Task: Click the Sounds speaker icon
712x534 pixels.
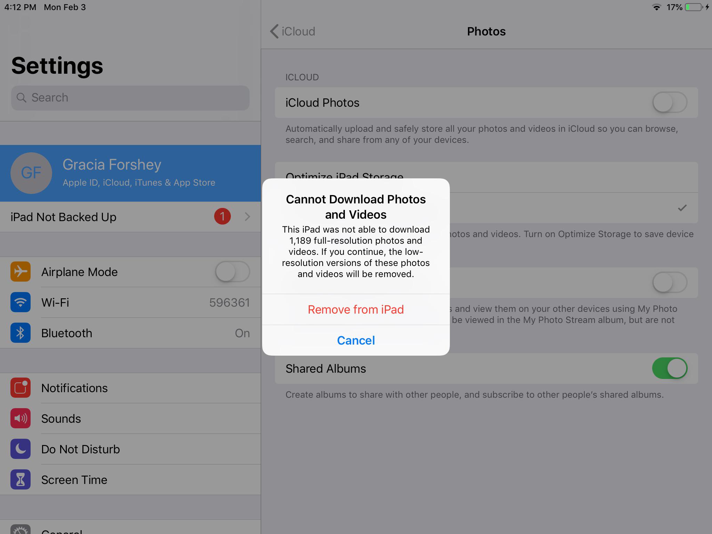Action: (21, 419)
